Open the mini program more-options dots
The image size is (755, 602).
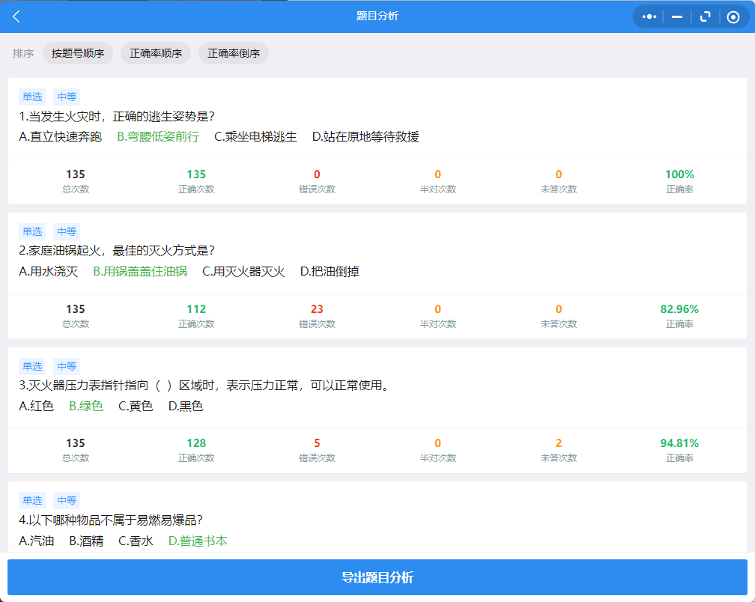click(649, 16)
